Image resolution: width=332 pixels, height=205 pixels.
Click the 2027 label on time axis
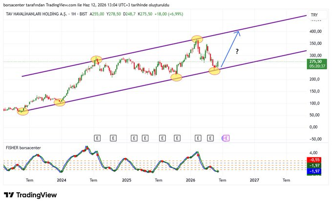[254, 180]
